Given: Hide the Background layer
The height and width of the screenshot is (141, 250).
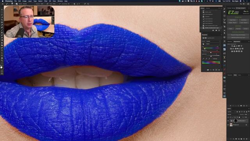Looking at the screenshot, I should click(x=228, y=125).
